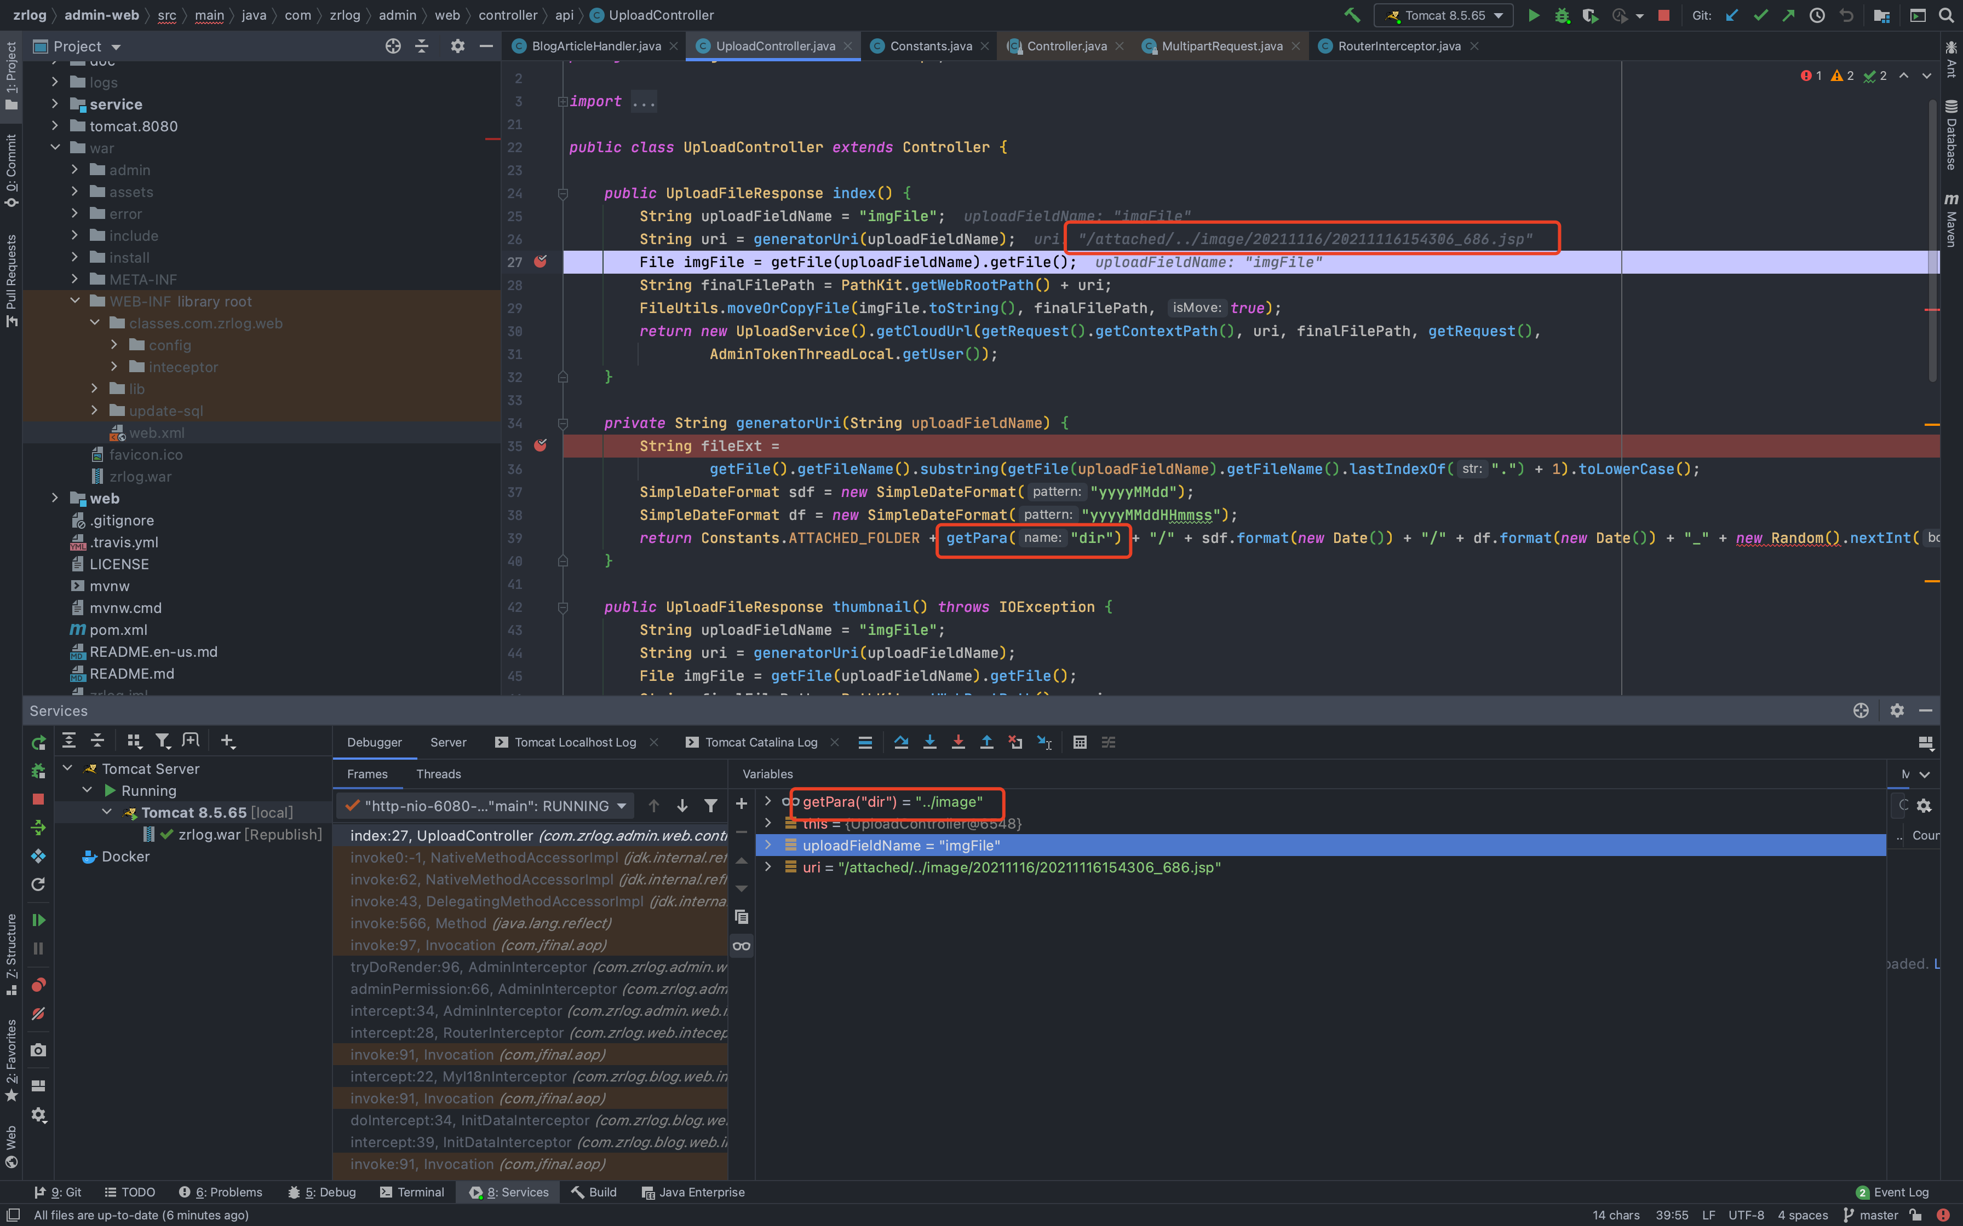The height and width of the screenshot is (1226, 1963).
Task: Step Into using the blue down arrow icon
Action: (931, 742)
